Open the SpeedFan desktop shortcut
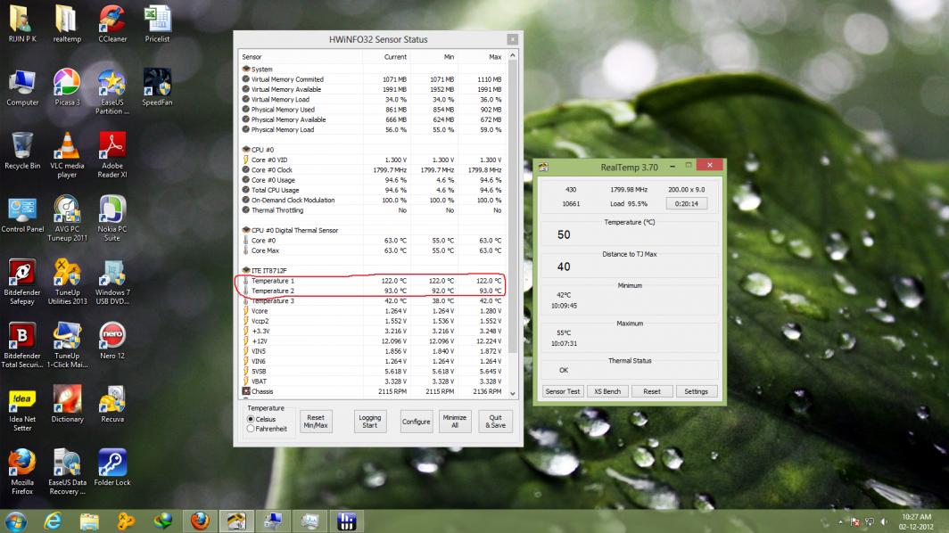The width and height of the screenshot is (949, 533). coord(157,86)
